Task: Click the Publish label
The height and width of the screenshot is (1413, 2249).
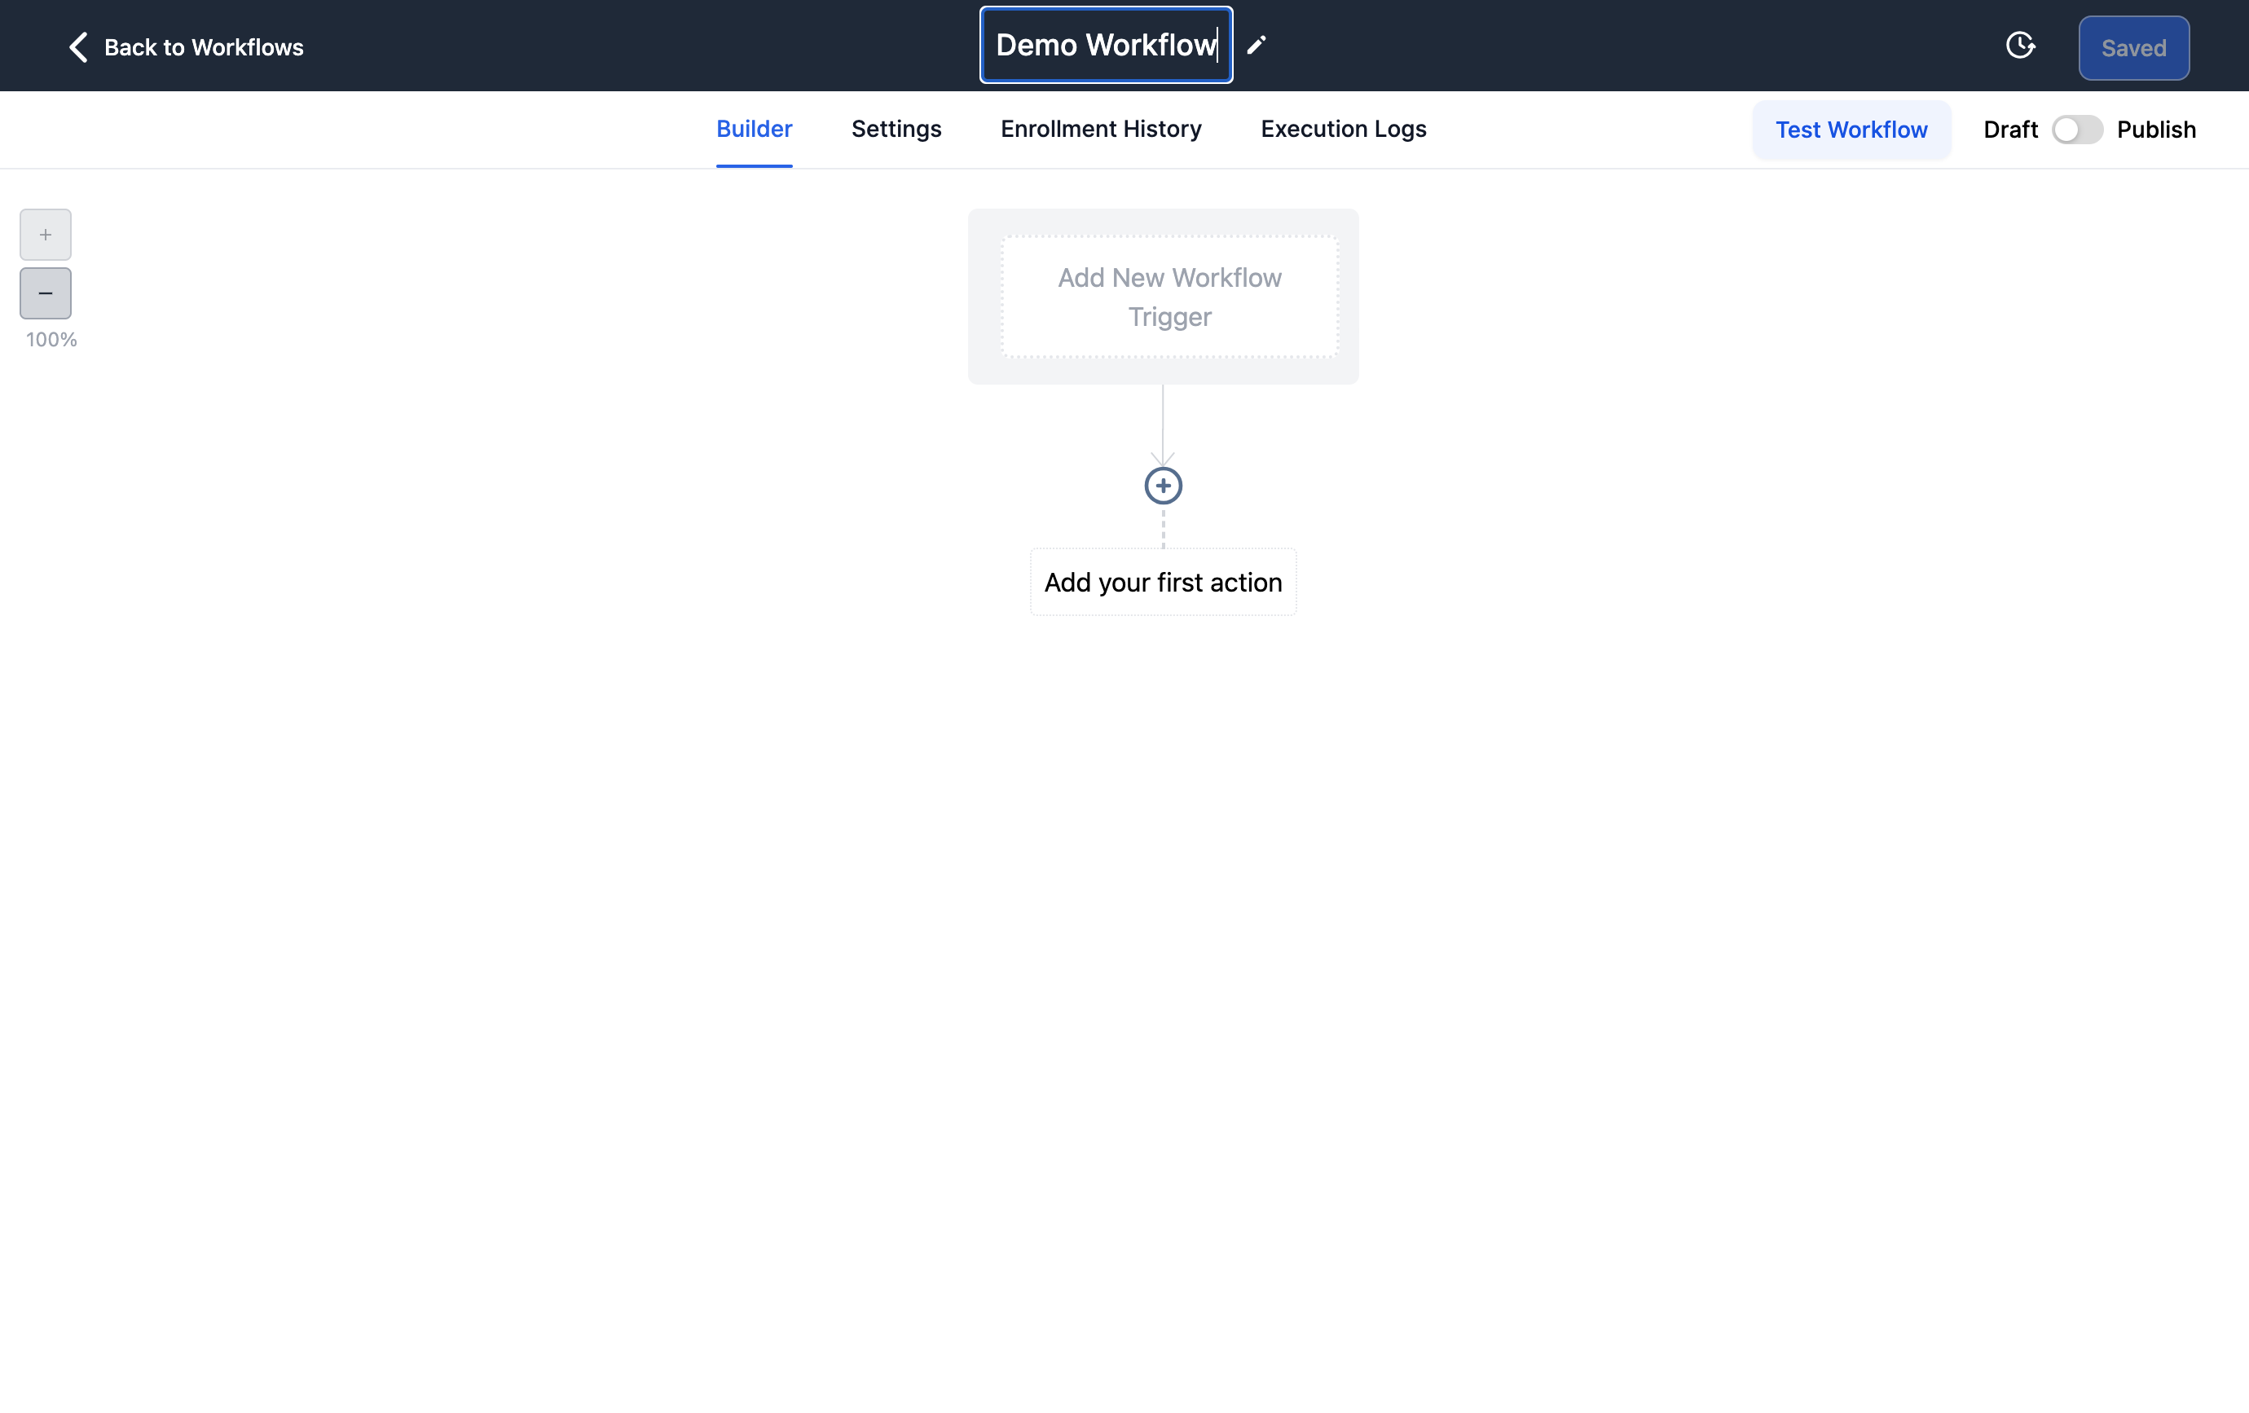Action: pyautogui.click(x=2155, y=130)
